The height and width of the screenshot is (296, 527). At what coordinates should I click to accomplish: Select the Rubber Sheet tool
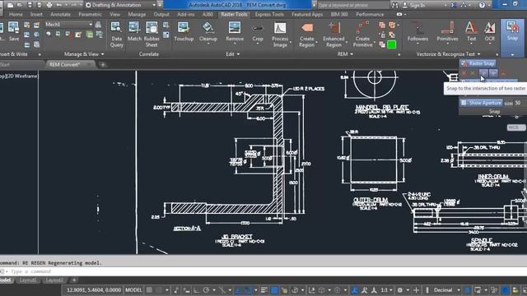[x=152, y=35]
